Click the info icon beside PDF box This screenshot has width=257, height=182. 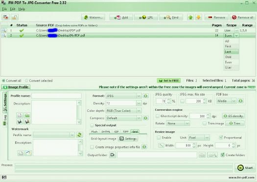240,101
